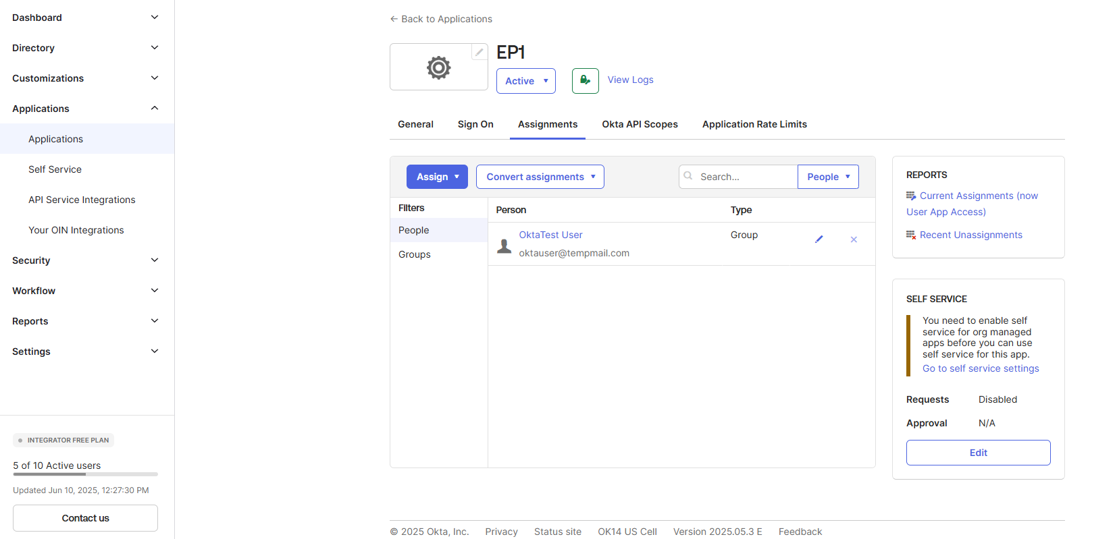Click the green lock provisioning icon button

pyautogui.click(x=586, y=81)
